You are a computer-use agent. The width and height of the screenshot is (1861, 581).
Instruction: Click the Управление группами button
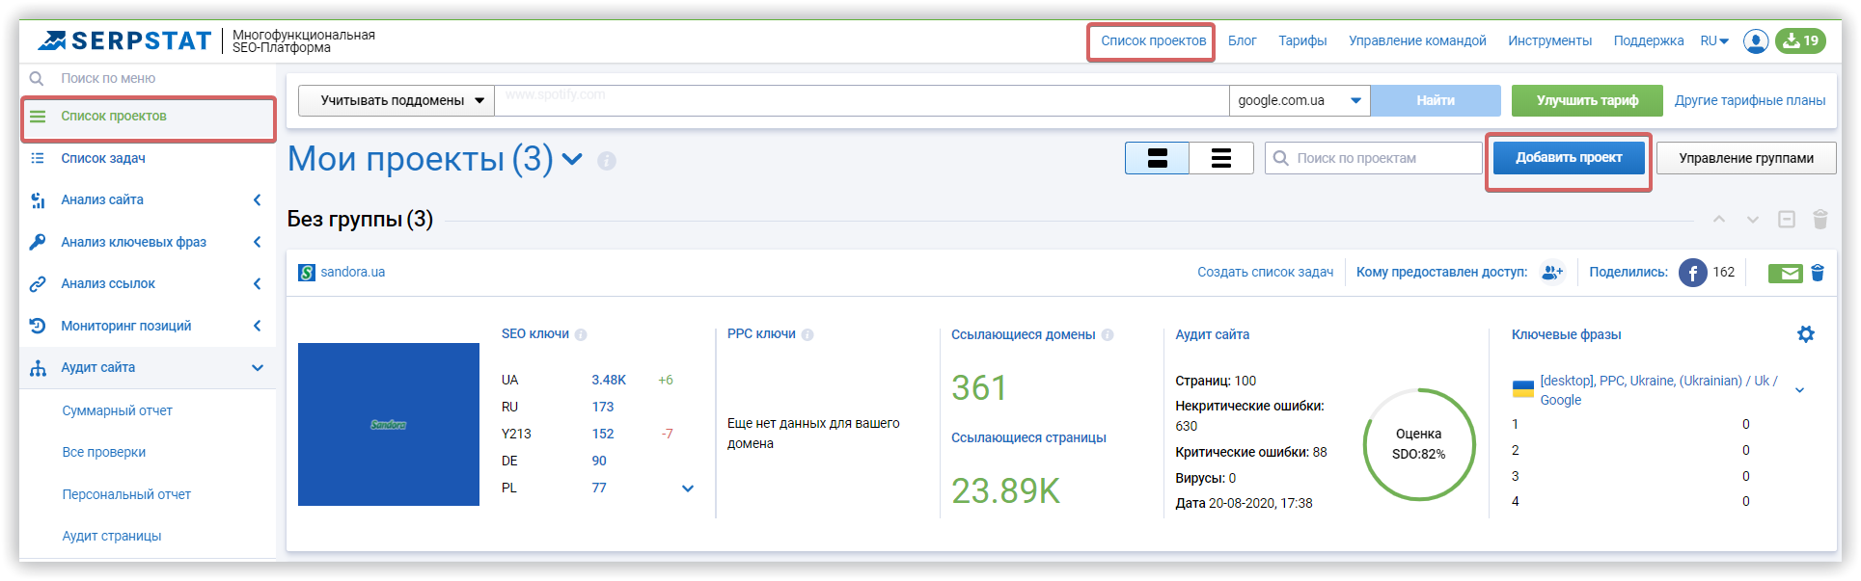(x=1746, y=158)
